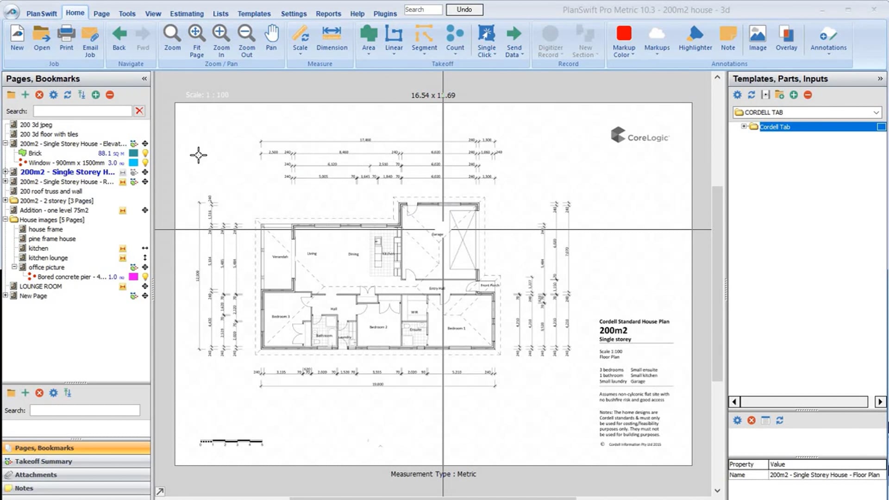Image resolution: width=889 pixels, height=500 pixels.
Task: Select the Pan tool
Action: point(271,39)
